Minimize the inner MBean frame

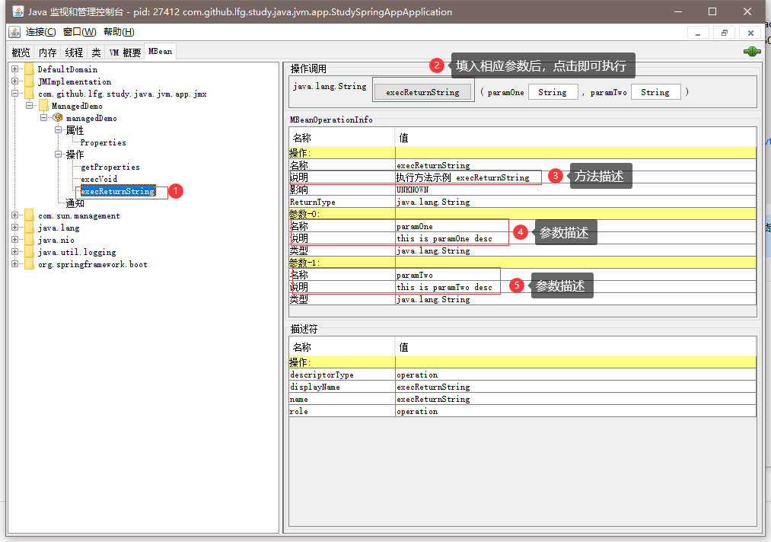pos(698,33)
